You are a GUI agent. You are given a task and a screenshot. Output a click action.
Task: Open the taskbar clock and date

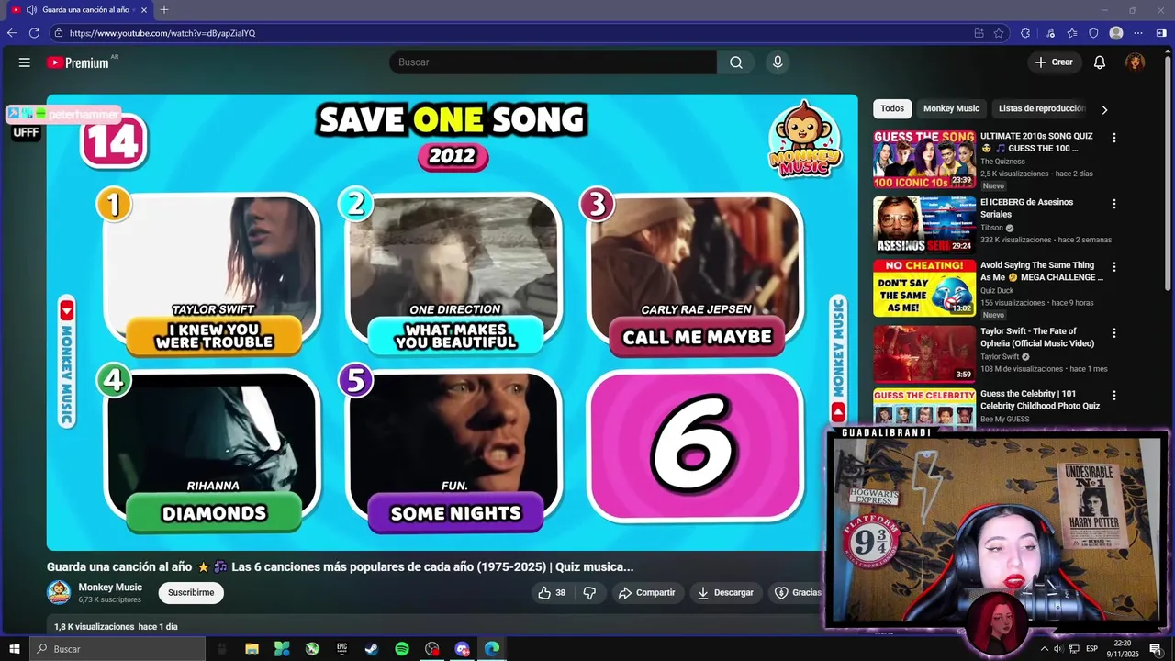click(x=1123, y=649)
